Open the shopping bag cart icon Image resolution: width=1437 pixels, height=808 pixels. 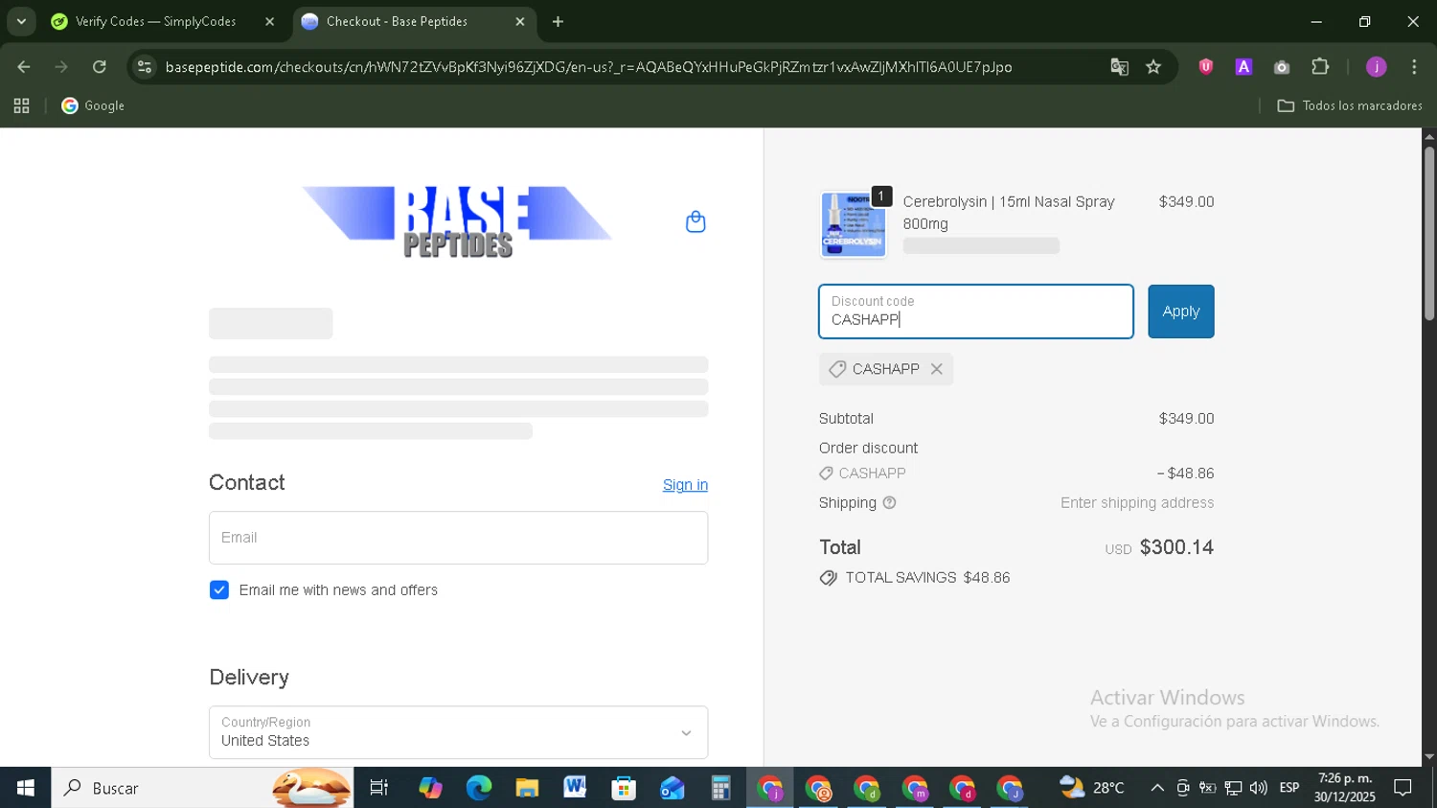[696, 222]
